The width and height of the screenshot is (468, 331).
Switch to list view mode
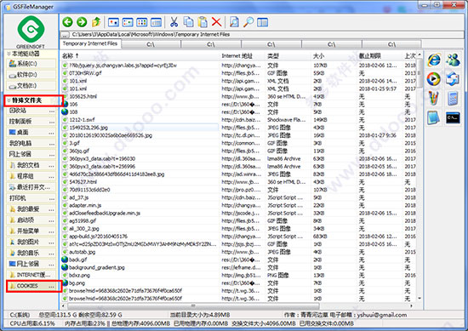click(x=142, y=22)
